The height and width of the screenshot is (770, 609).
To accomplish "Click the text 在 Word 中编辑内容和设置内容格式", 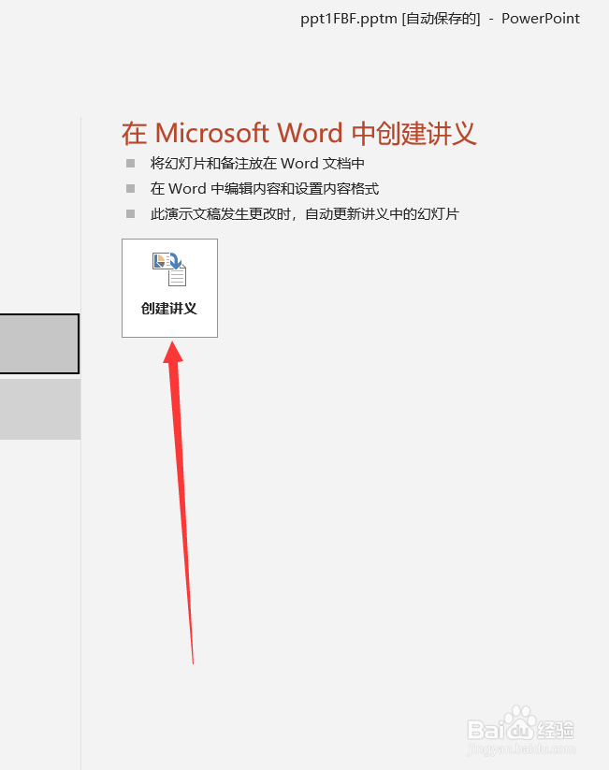I will coord(265,189).
